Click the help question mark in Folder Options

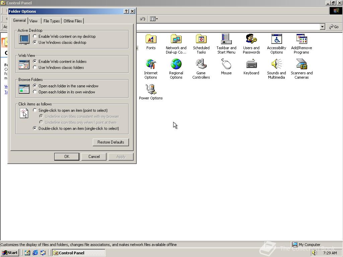[126, 11]
